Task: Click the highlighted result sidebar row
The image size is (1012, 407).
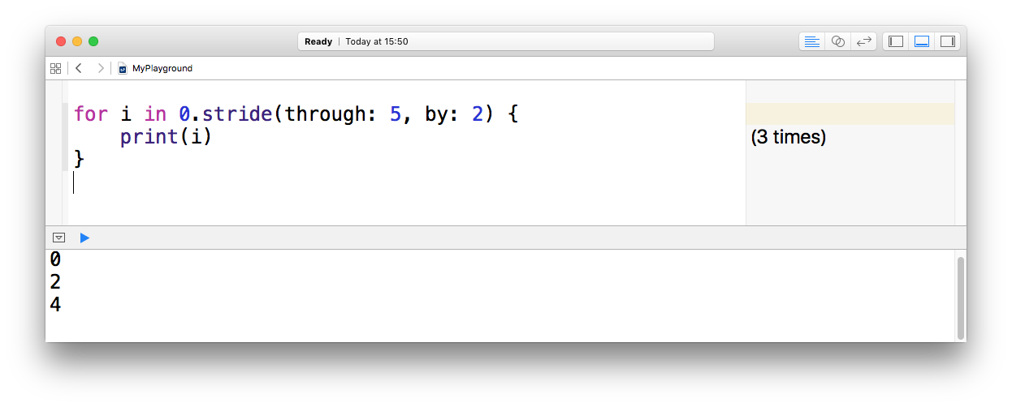Action: click(x=850, y=114)
